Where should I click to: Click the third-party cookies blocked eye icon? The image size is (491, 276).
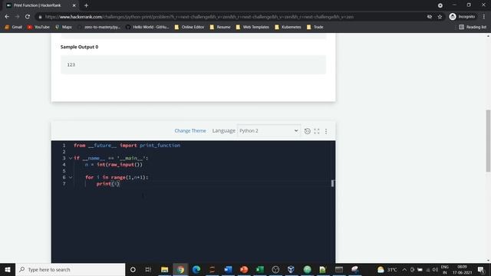pos(430,17)
